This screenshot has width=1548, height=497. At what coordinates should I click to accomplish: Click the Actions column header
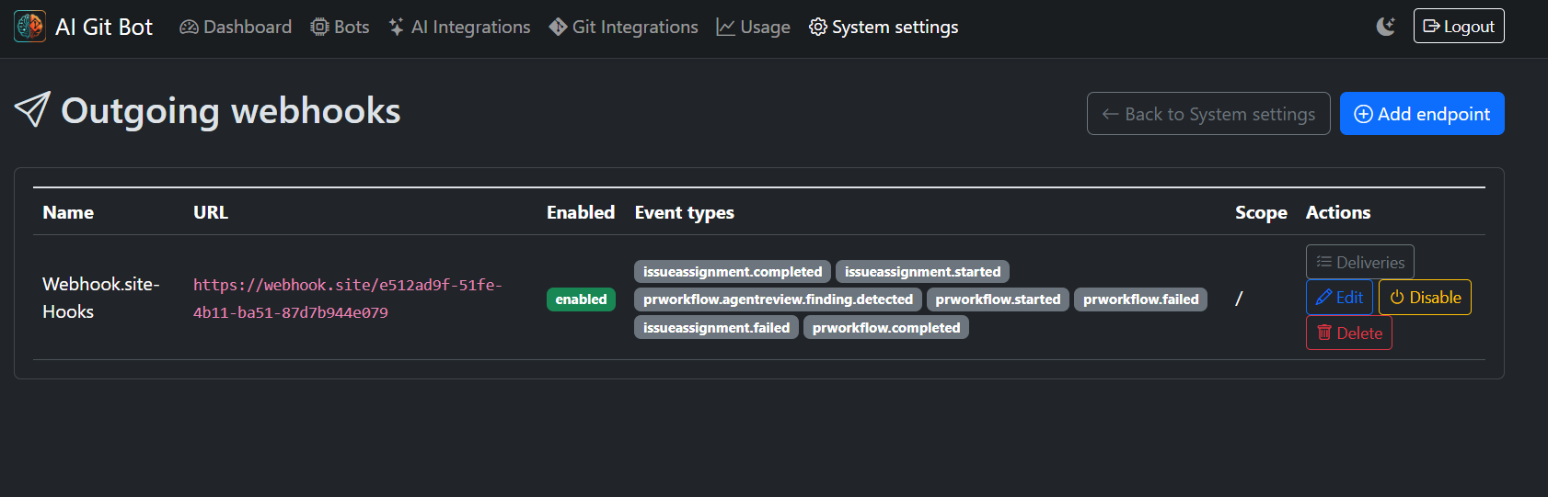click(x=1338, y=212)
